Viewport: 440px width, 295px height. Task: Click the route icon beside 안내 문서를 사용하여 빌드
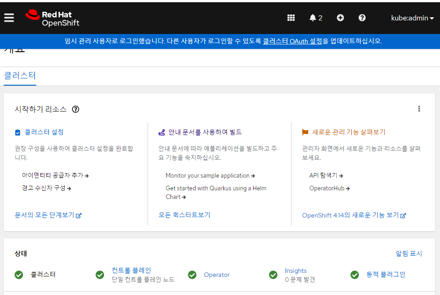162,132
